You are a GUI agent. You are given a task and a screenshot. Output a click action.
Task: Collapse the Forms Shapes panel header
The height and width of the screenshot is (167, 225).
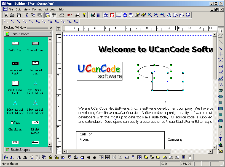click(28, 34)
